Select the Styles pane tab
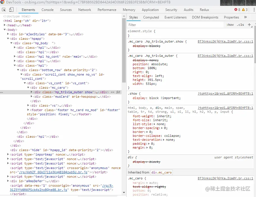This screenshot has width=256, height=197. pos(133,17)
